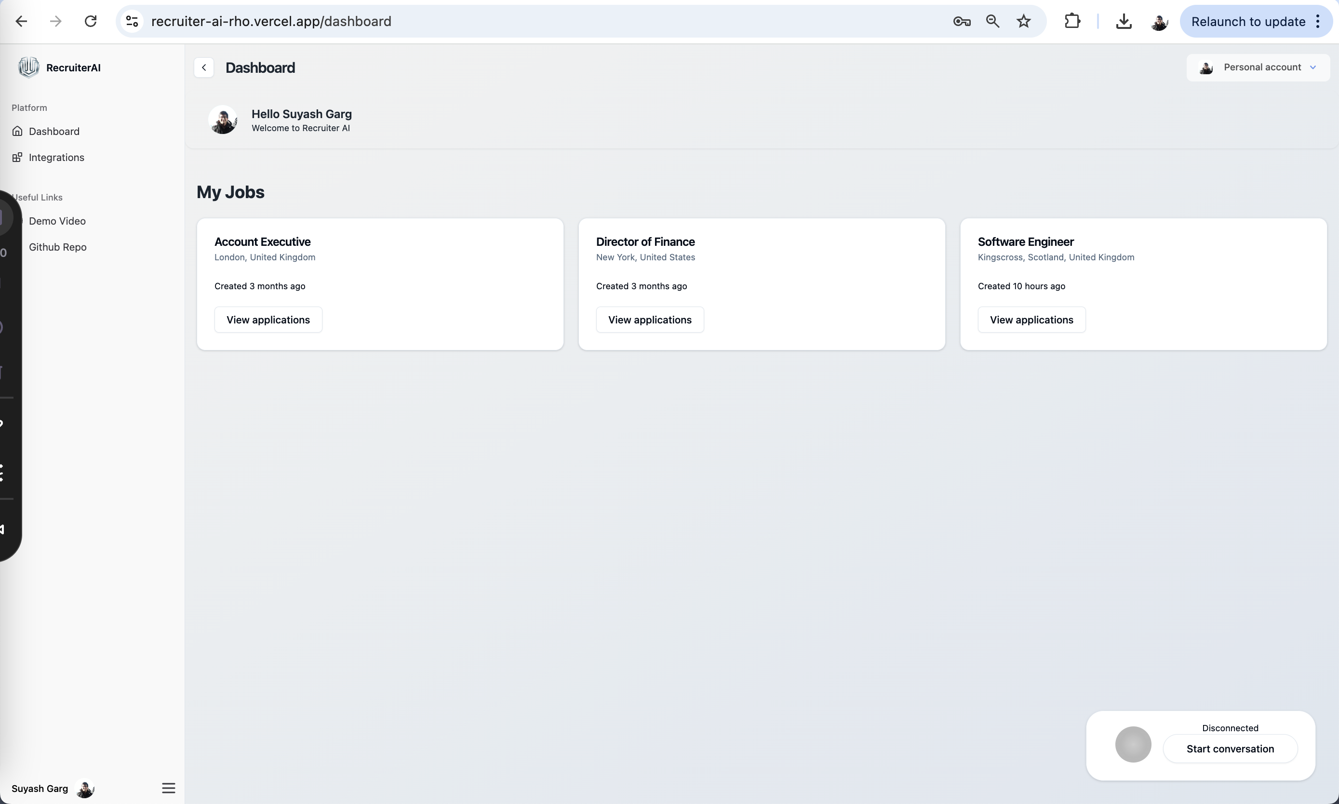Open the browser extensions puzzle icon
Viewport: 1339px width, 804px height.
tap(1072, 22)
